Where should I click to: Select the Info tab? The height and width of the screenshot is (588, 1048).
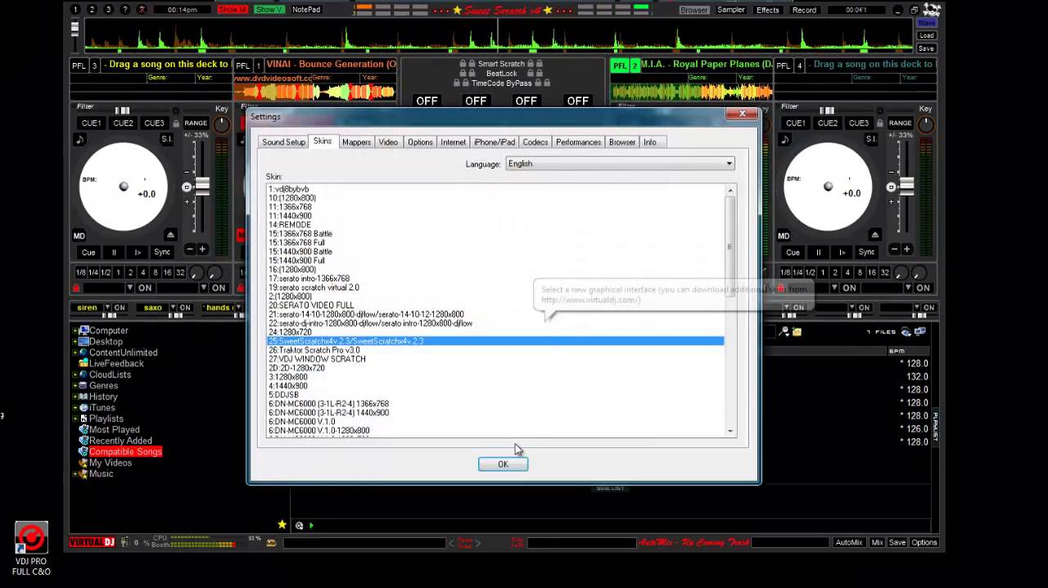[x=650, y=142]
